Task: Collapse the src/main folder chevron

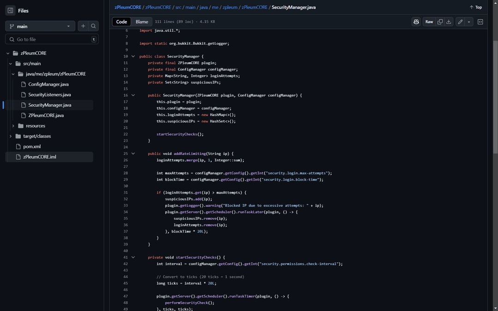Action: pyautogui.click(x=11, y=64)
